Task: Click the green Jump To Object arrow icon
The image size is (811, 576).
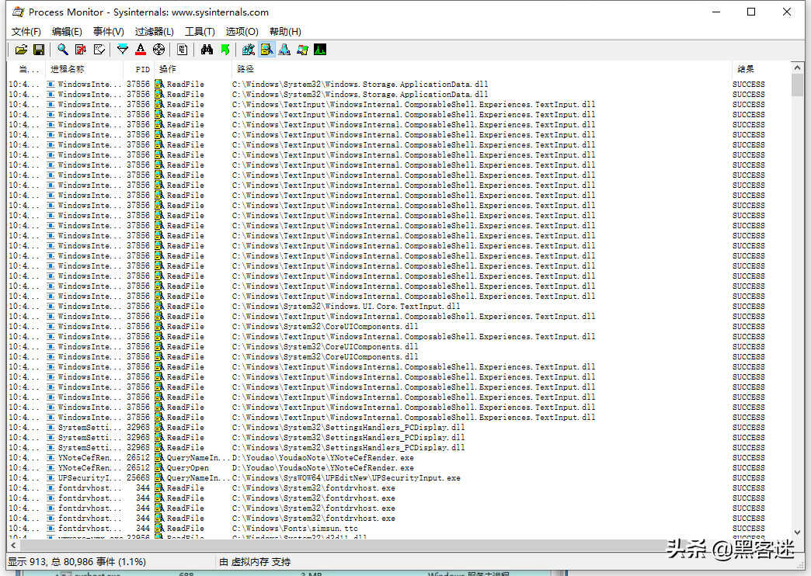Action: [225, 50]
